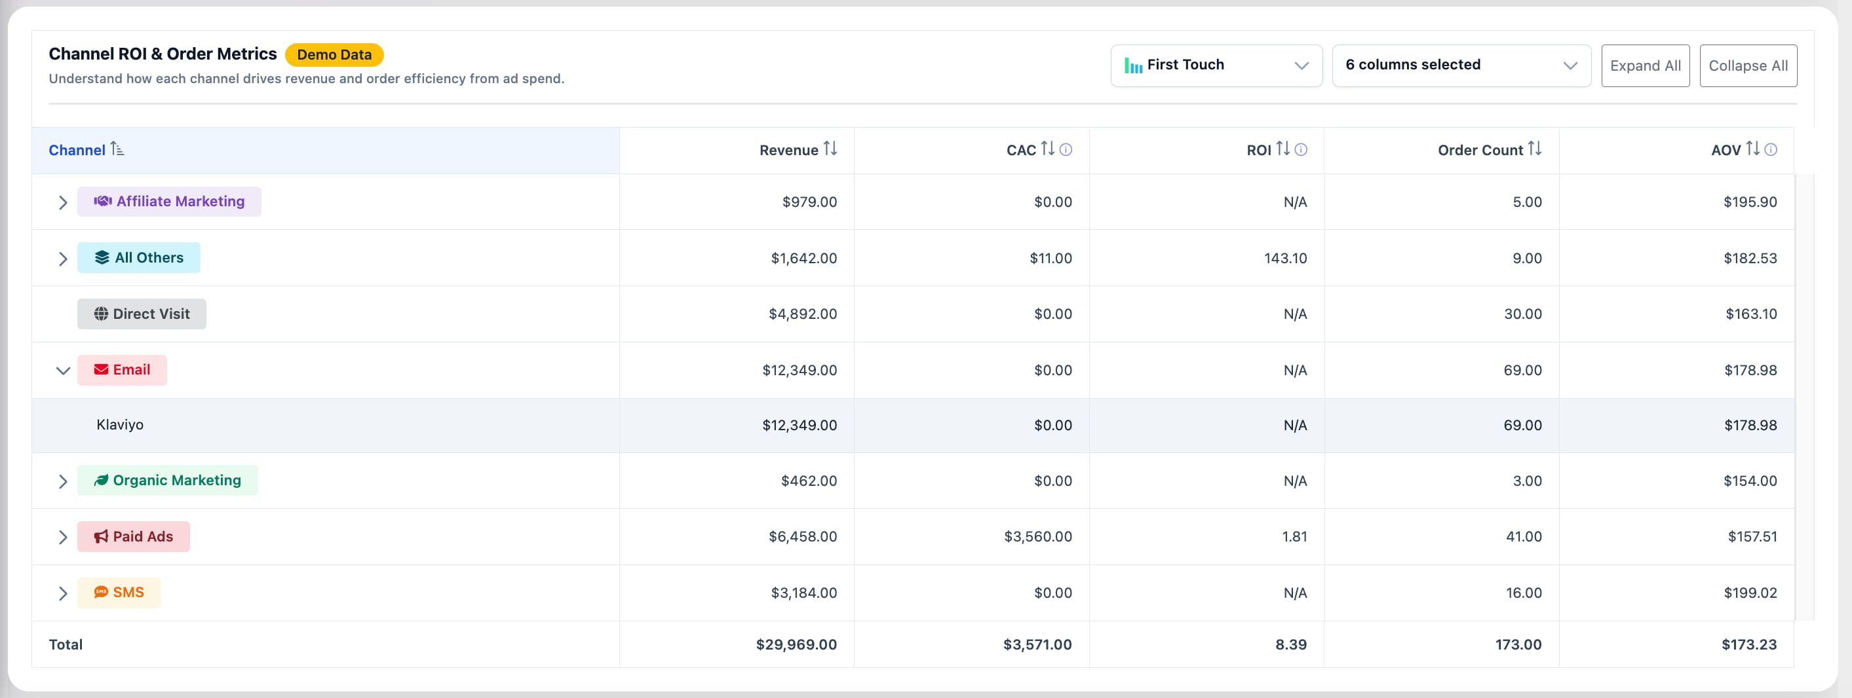Click the Direct Visit globe icon
This screenshot has width=1852, height=698.
[102, 314]
